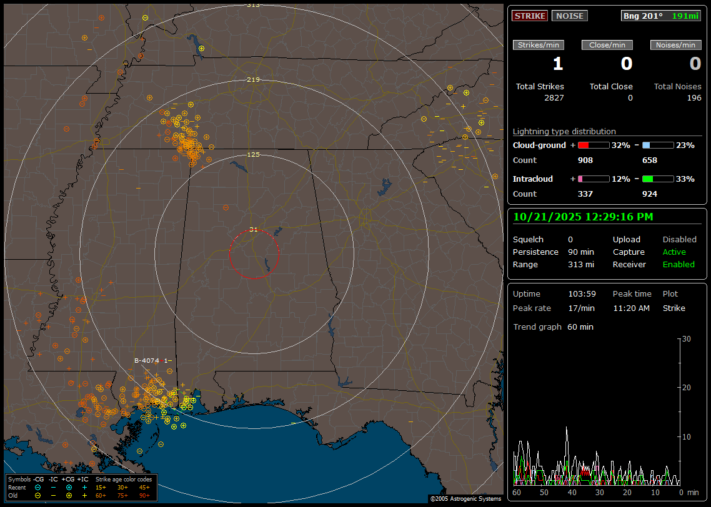Click the gray NOISE indicator
The width and height of the screenshot is (711, 507).
click(x=569, y=16)
